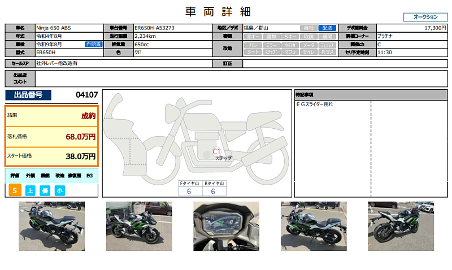The width and height of the screenshot is (452, 270).
Task: Toggle the Rサス modification tag
Action: click(327, 52)
